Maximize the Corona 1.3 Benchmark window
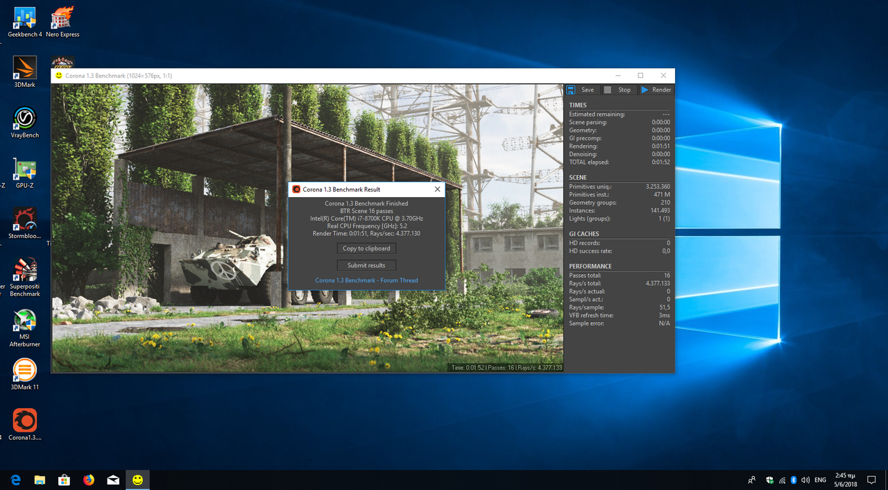 pos(640,75)
